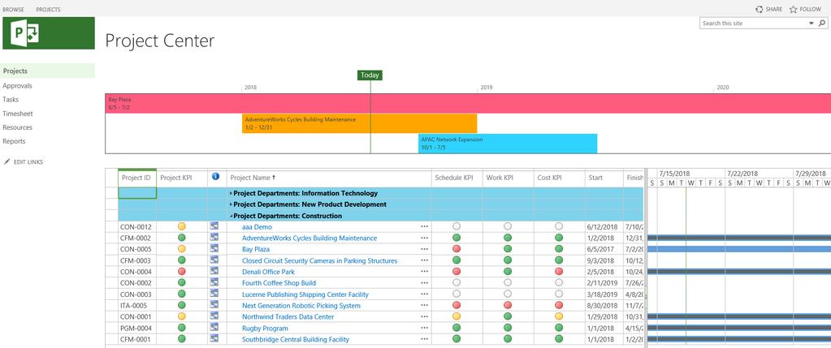The image size is (831, 348).
Task: Click in the Search this site field
Action: (752, 24)
